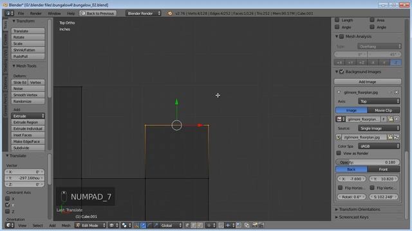Click the Shrink/Fatten button

coord(28,50)
